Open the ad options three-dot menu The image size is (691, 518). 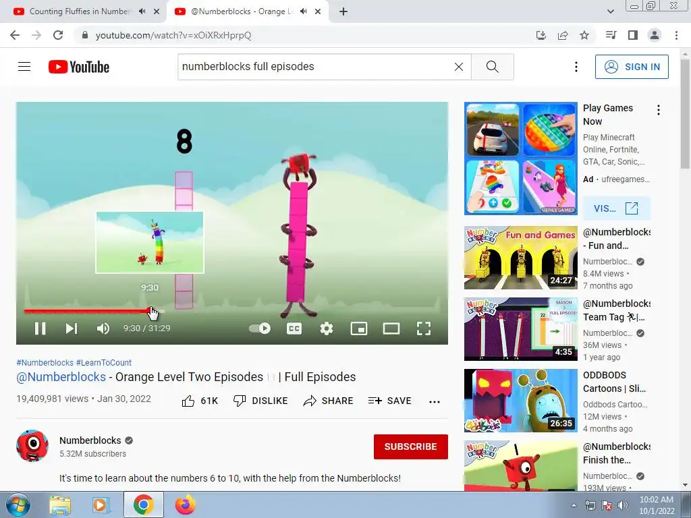pos(659,110)
